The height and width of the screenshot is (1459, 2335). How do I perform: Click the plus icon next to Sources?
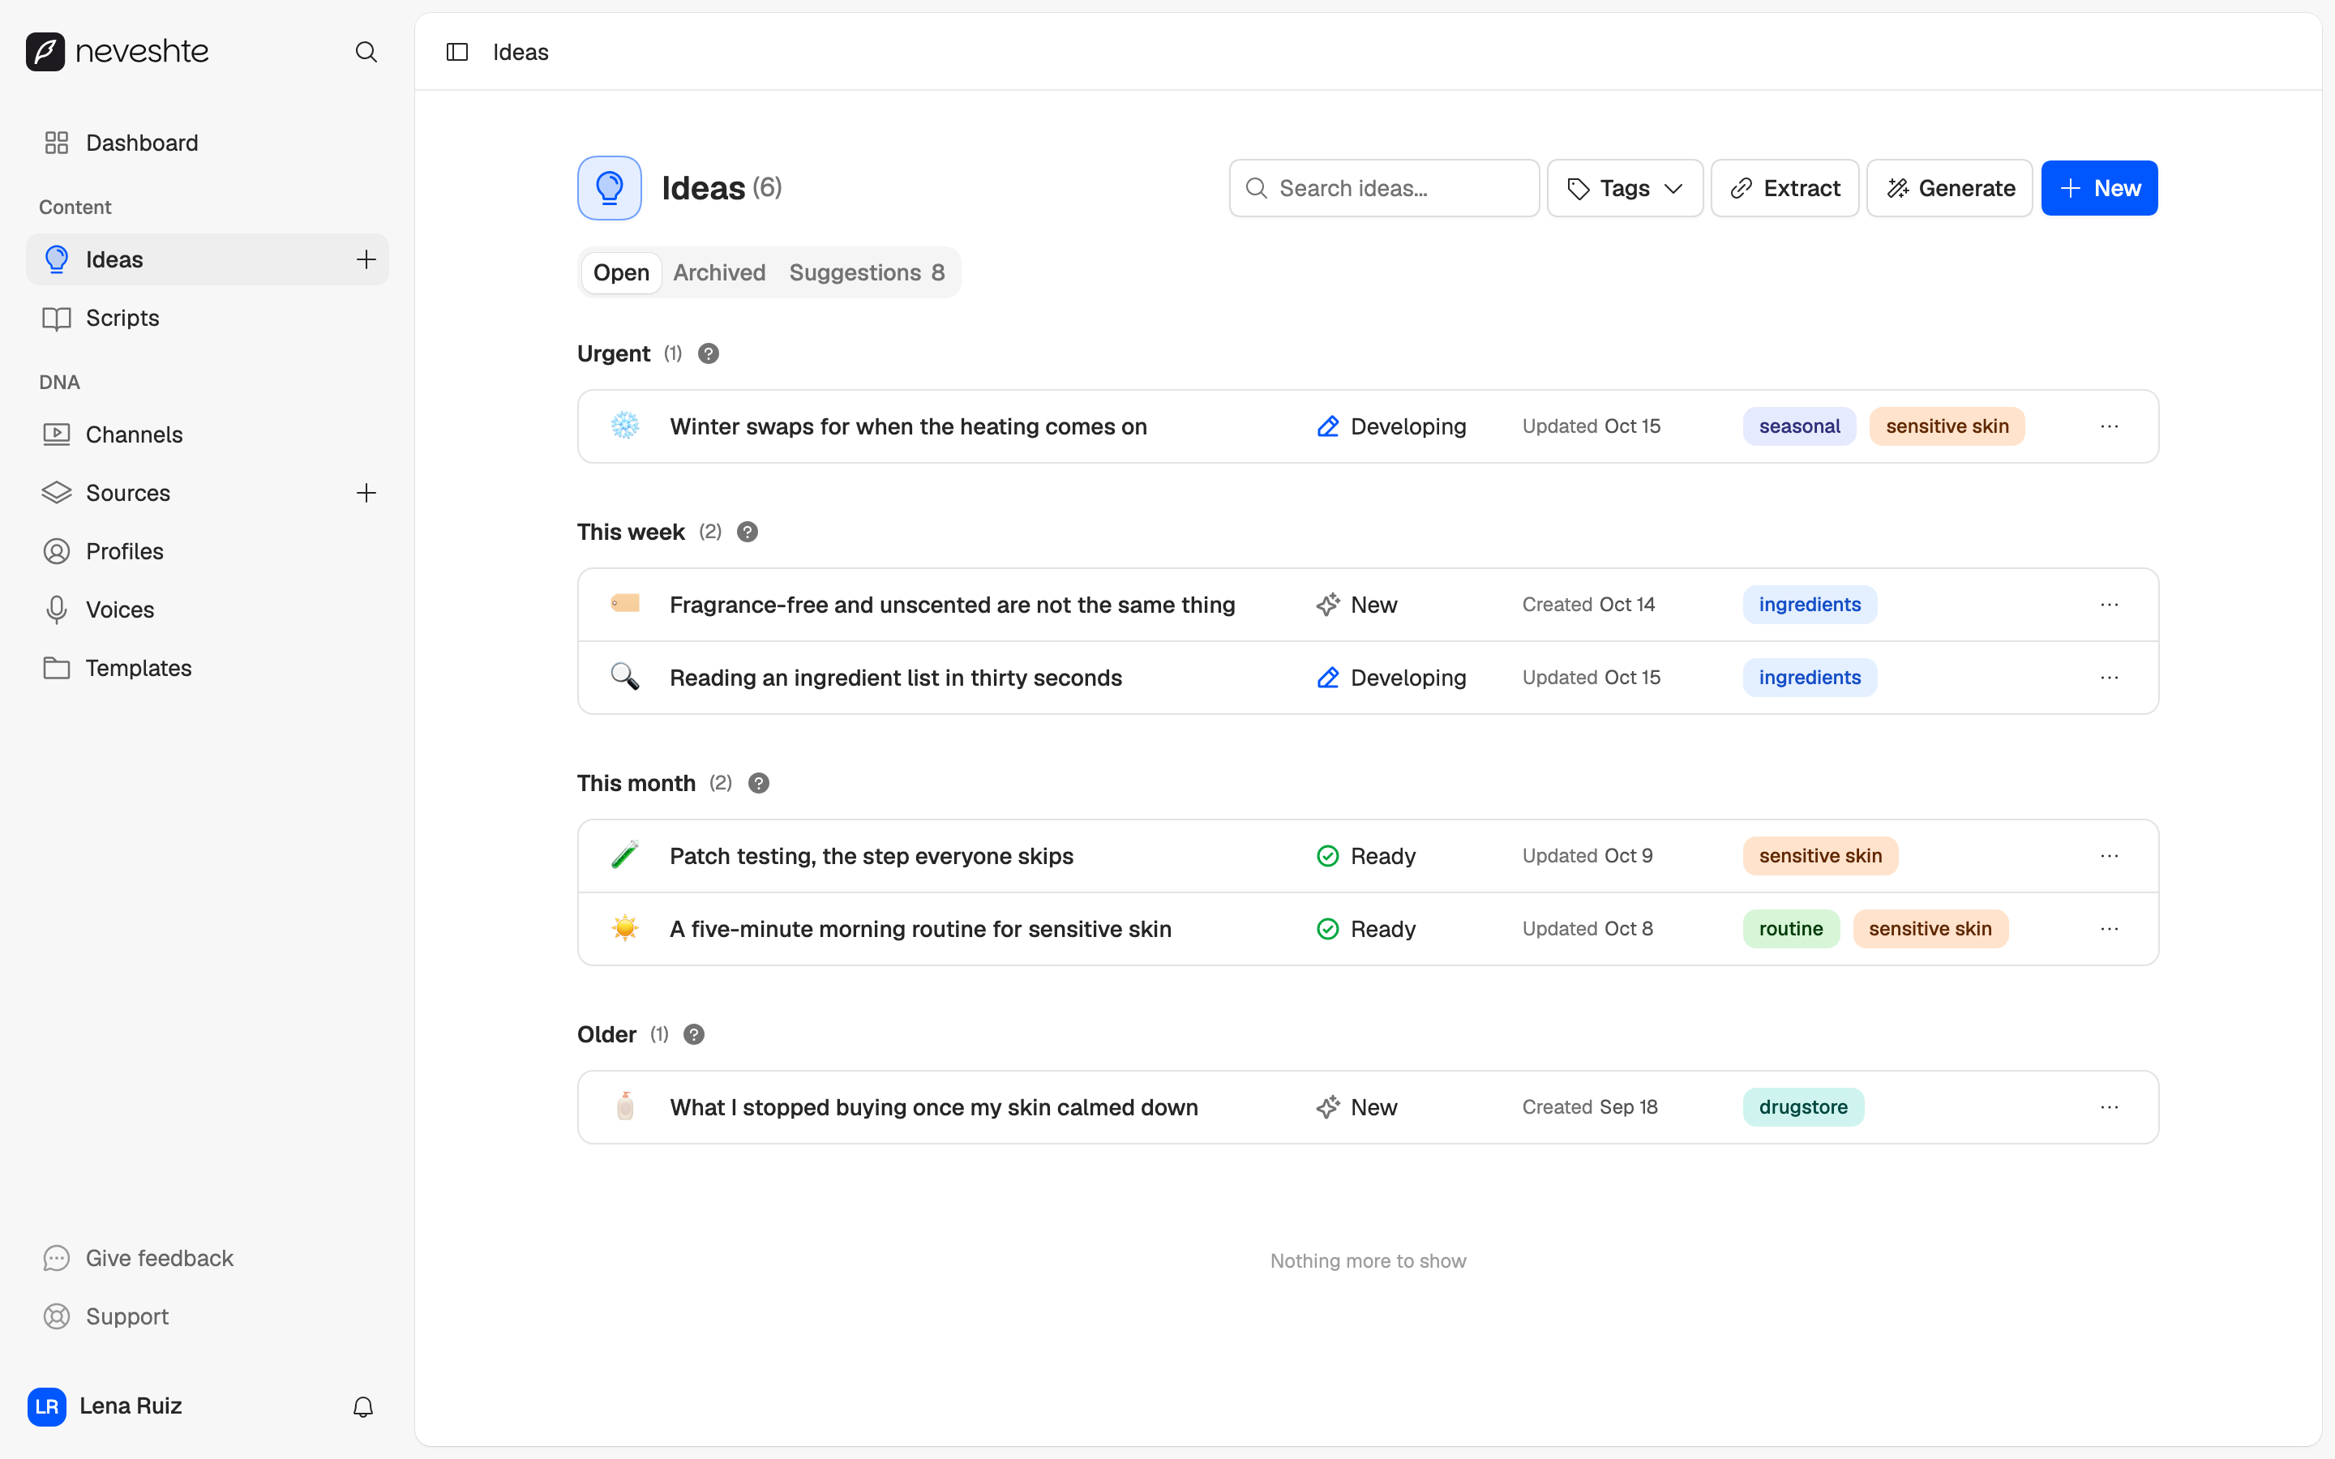click(366, 493)
